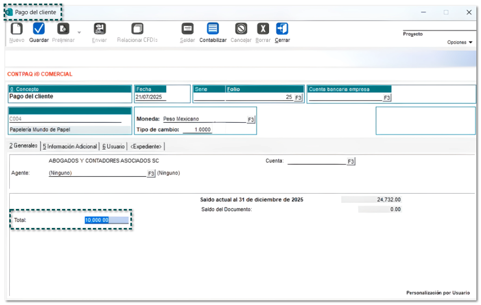This screenshot has width=481, height=305.
Task: Click the Enviar toolbar icon
Action: (100, 29)
